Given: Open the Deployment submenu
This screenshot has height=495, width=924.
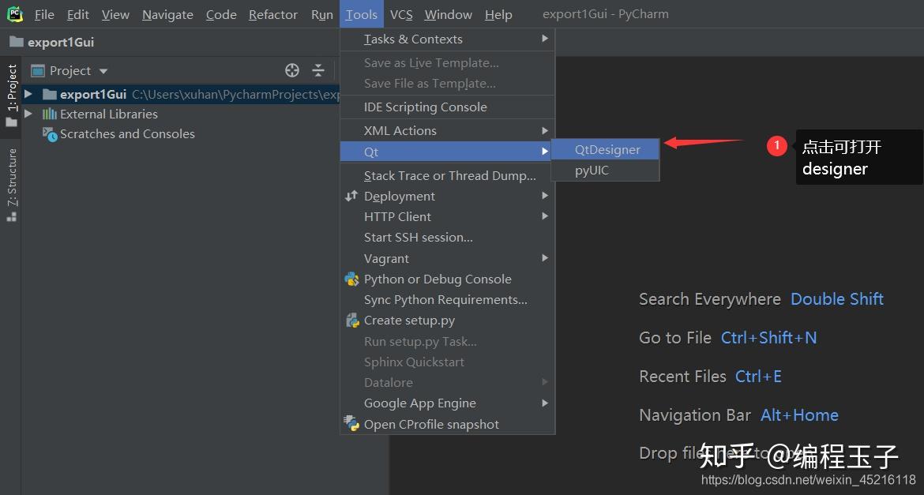Looking at the screenshot, I should [399, 196].
